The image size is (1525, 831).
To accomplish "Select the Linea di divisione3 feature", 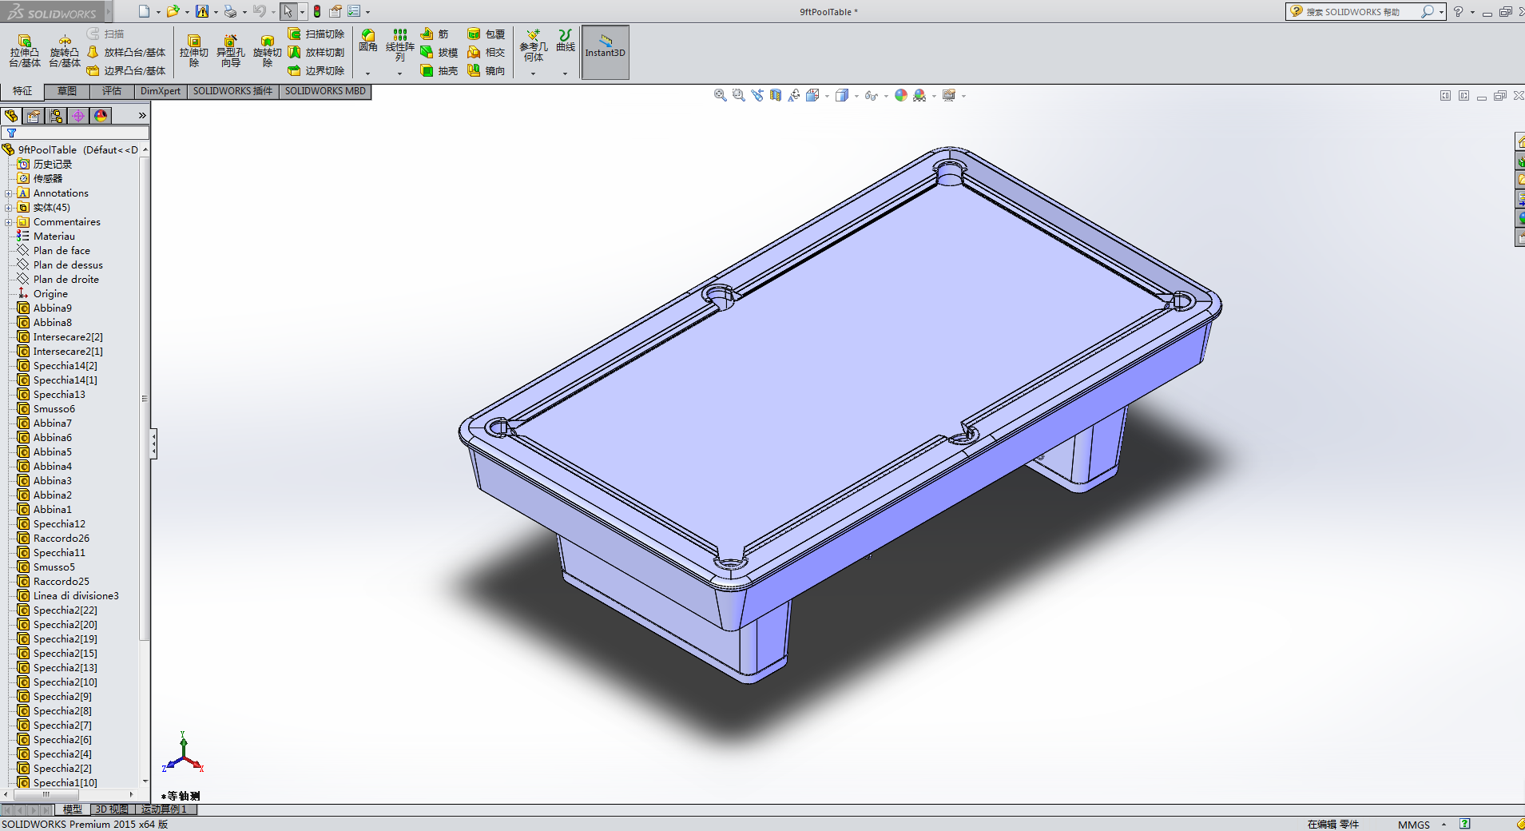I will [76, 596].
